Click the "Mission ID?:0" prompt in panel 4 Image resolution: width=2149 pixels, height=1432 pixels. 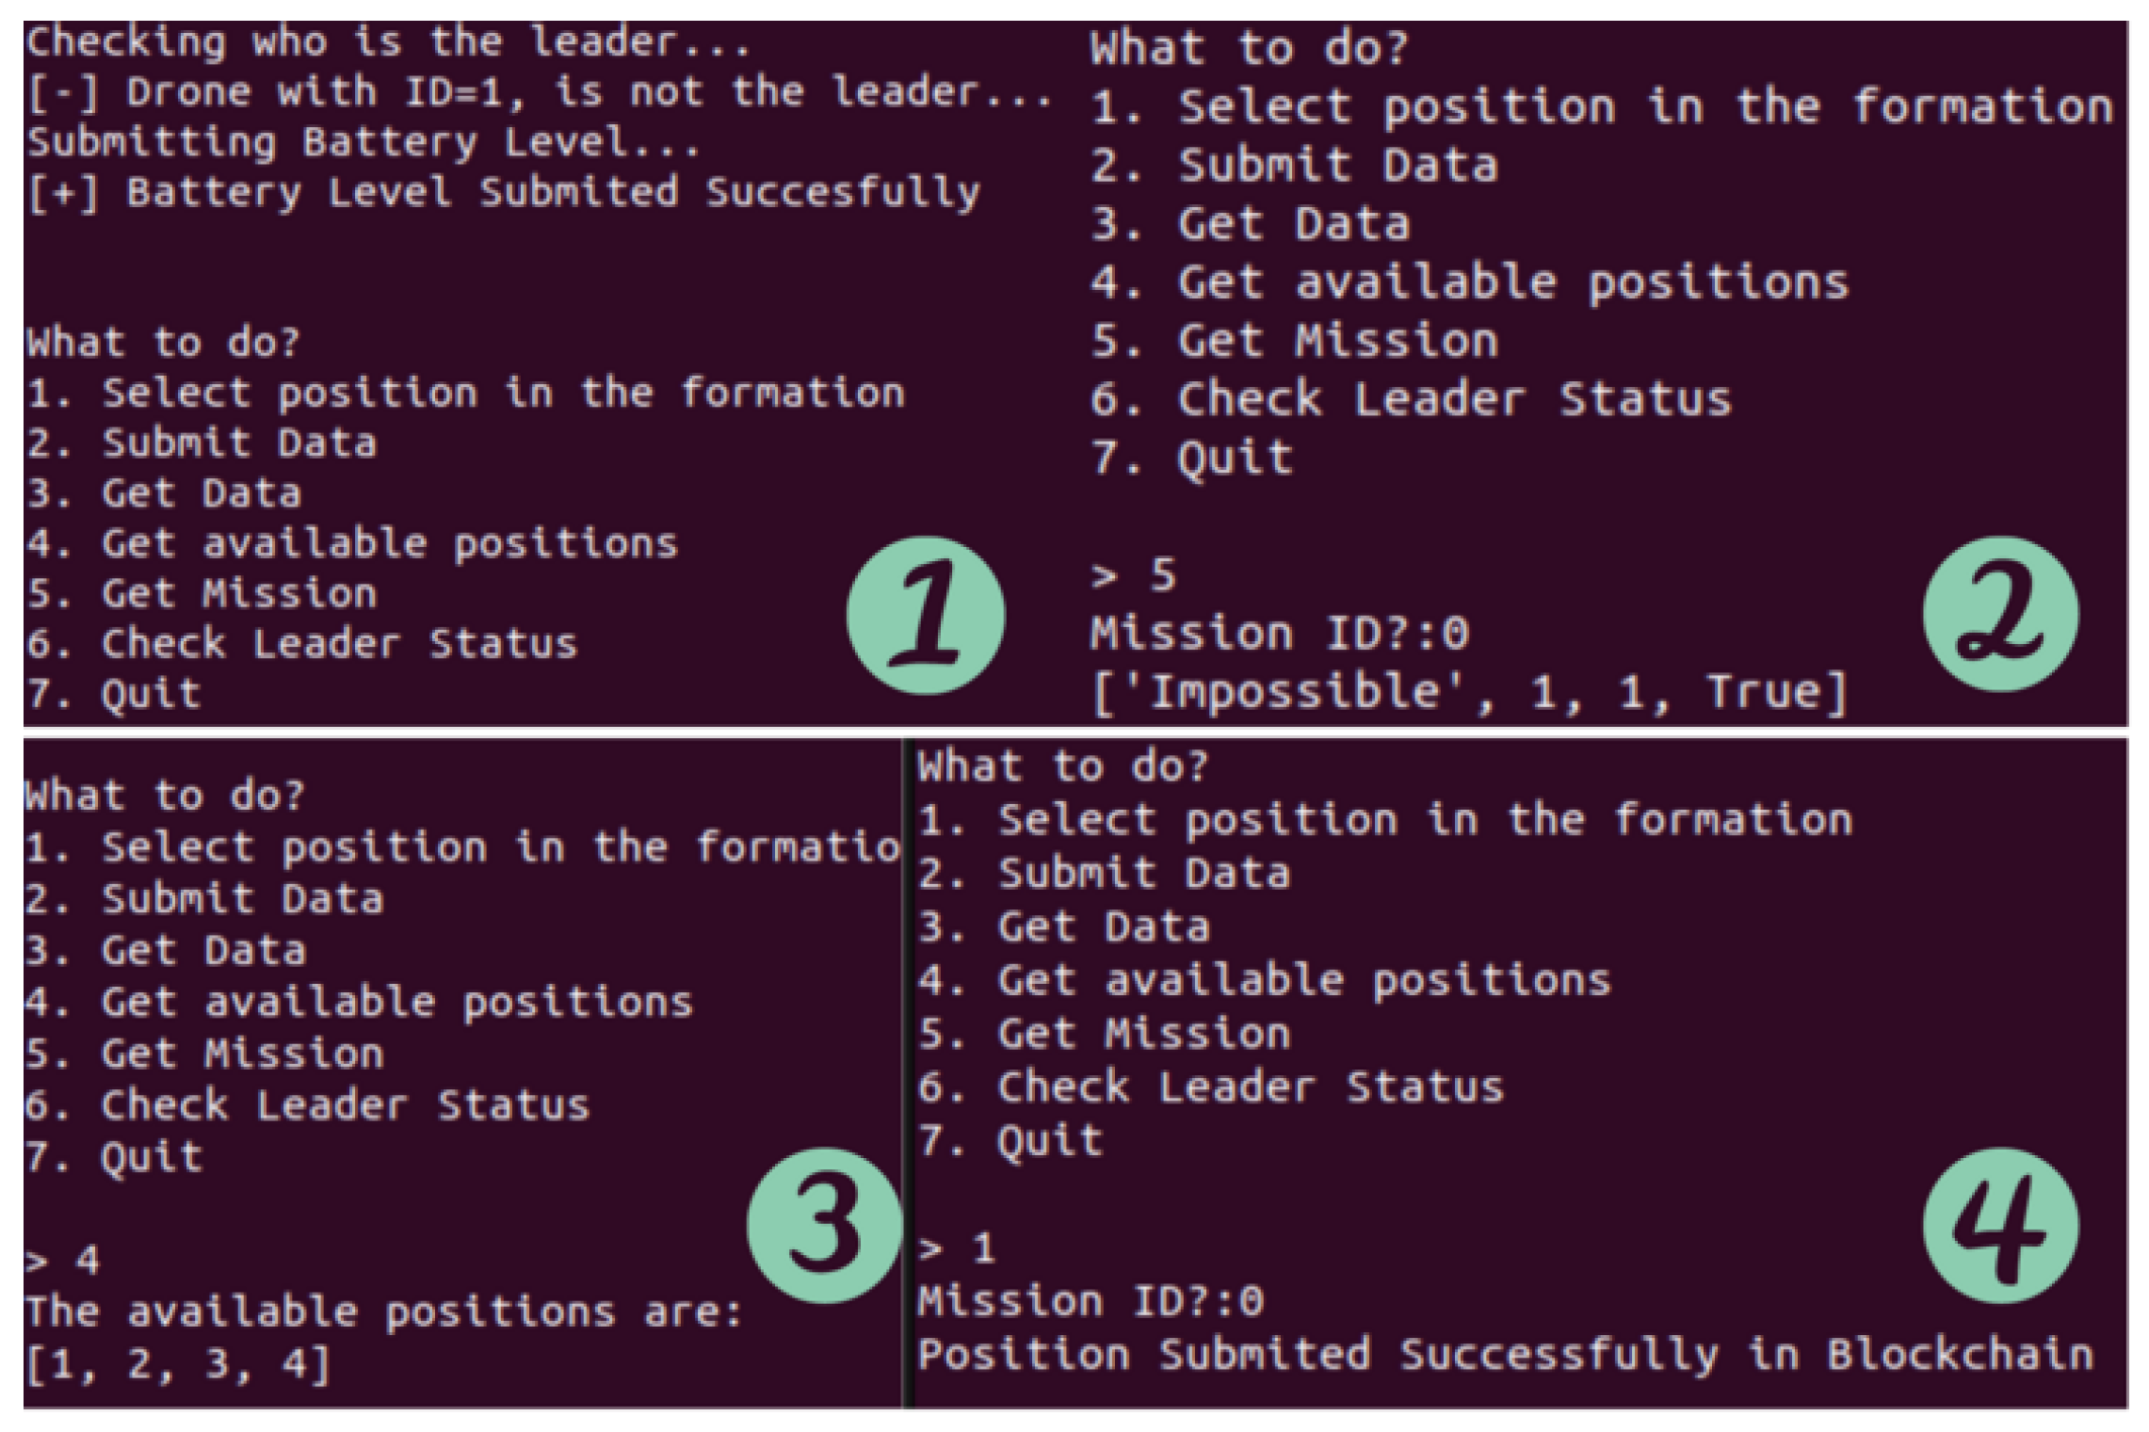pos(1091,1302)
